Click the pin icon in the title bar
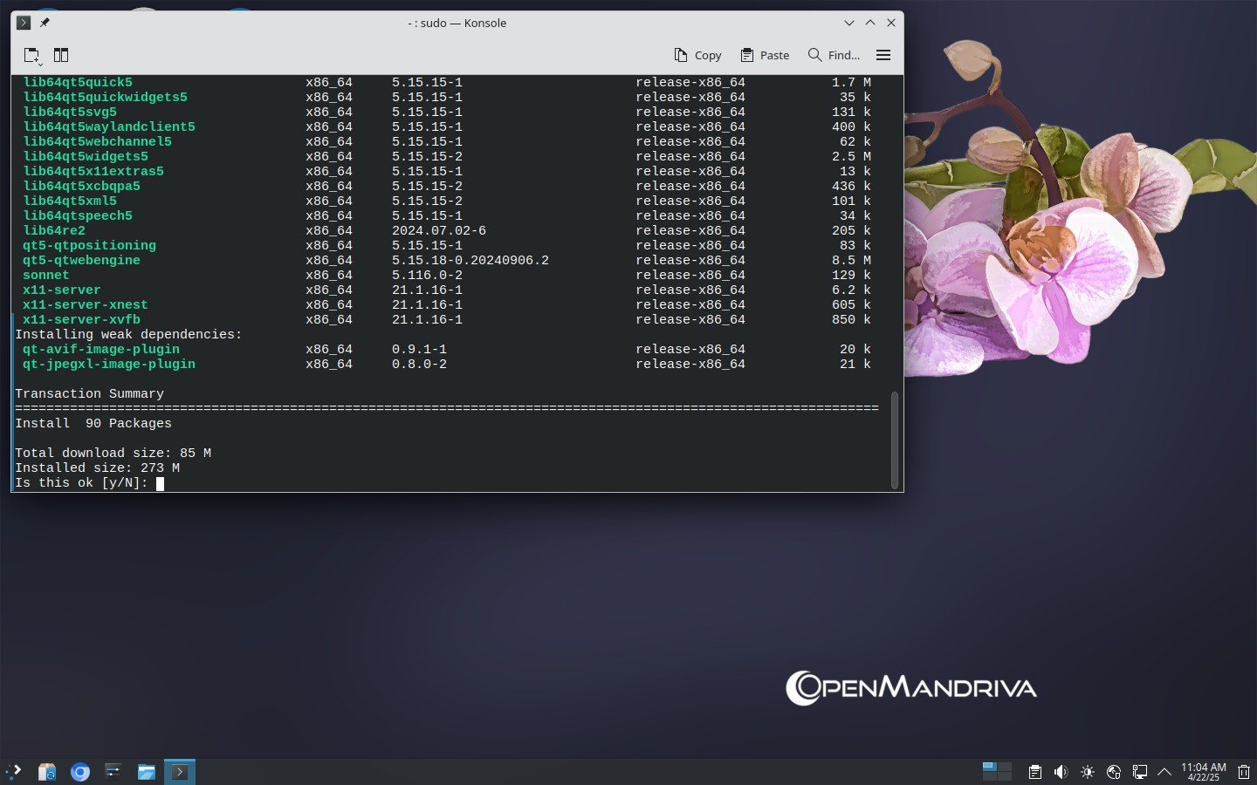This screenshot has height=785, width=1257. tap(45, 23)
